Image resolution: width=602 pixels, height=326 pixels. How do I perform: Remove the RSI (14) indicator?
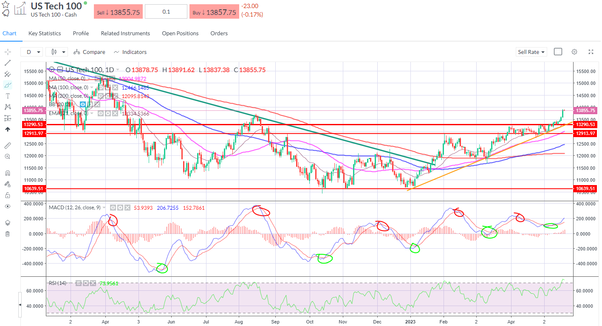point(92,283)
